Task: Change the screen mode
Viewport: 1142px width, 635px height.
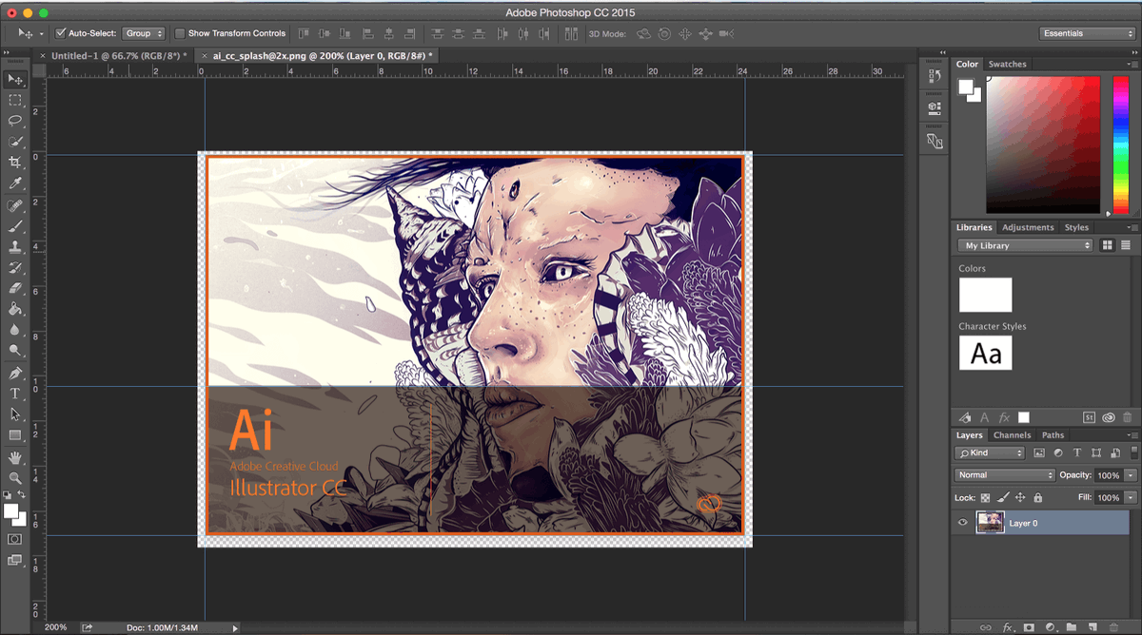Action: [x=15, y=561]
